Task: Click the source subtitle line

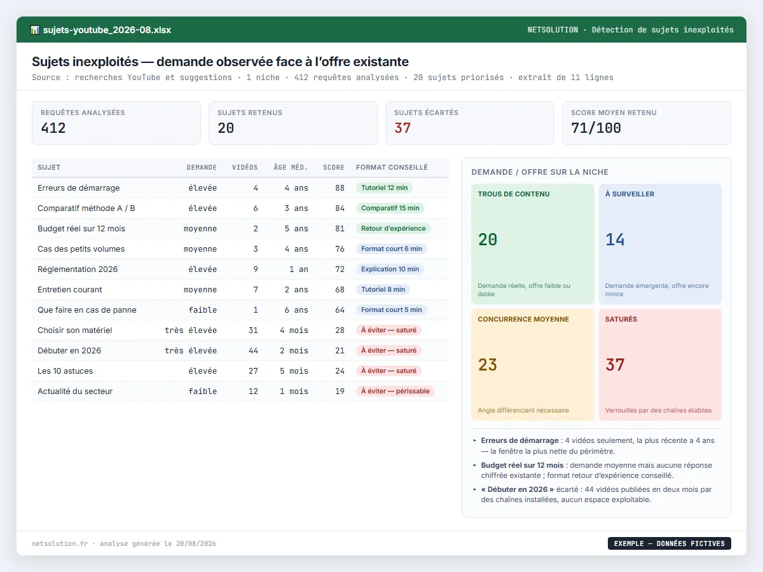Action: 322,78
